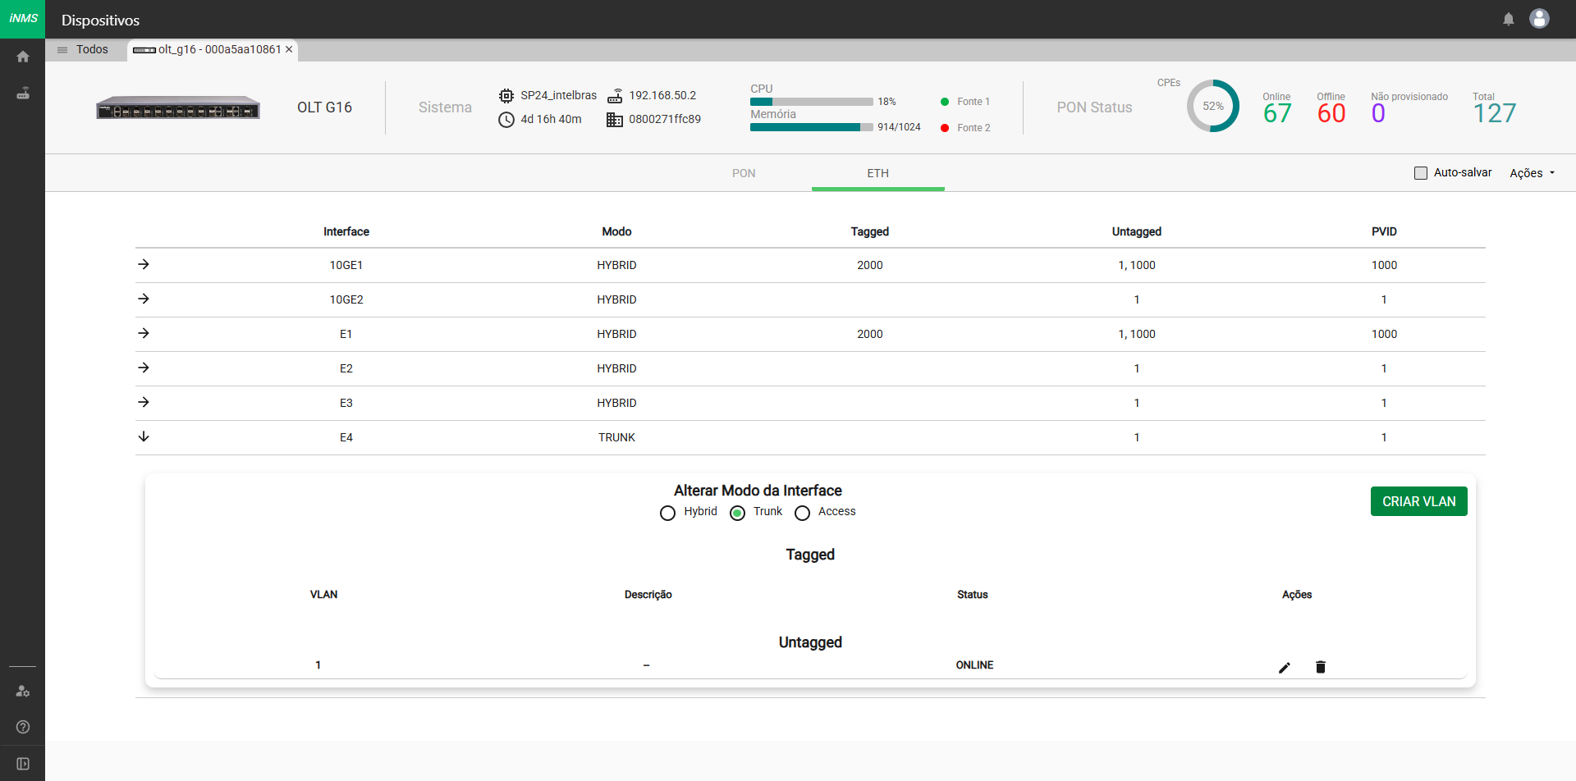
Task: Click the Não provisionado count 0
Action: click(1378, 113)
